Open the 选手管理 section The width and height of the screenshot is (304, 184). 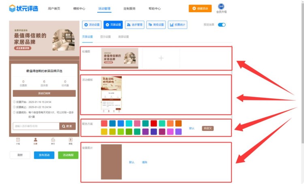pyautogui.click(x=135, y=25)
